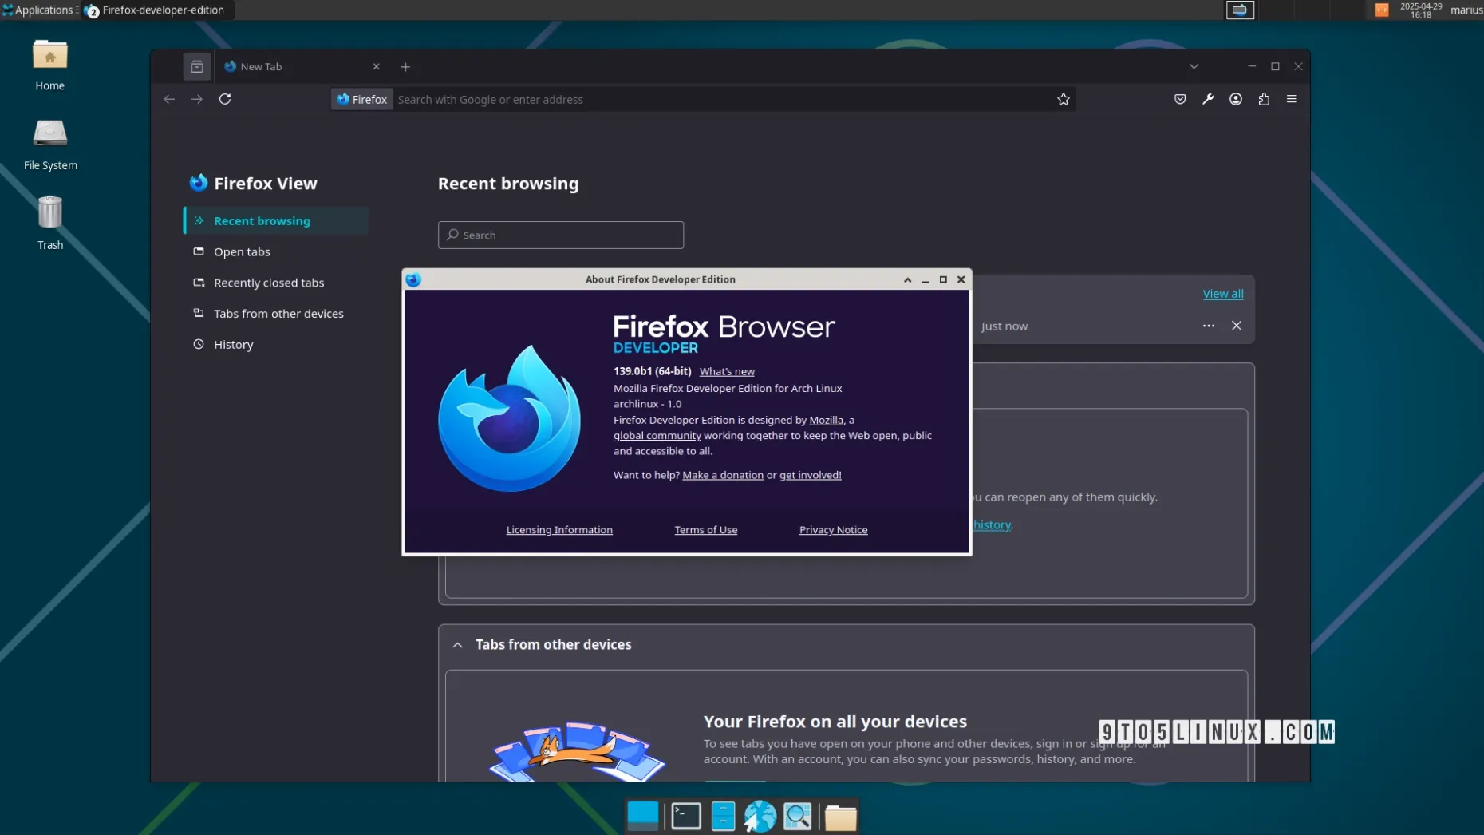Viewport: 1484px width, 835px height.
Task: Launch Application Finder magnifier from dock
Action: (x=797, y=816)
